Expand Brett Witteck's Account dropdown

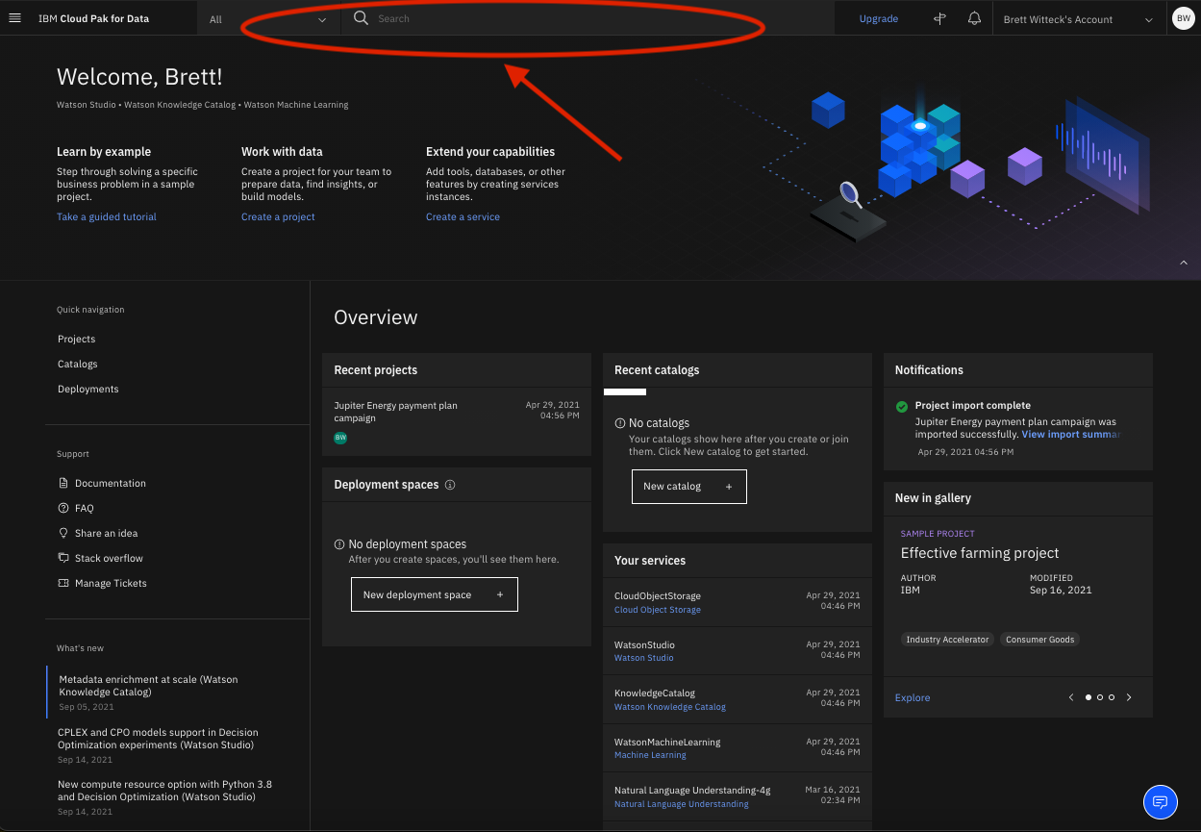click(1078, 19)
